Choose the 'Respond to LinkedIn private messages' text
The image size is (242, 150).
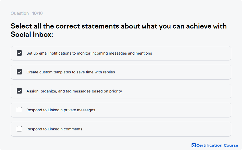(61, 110)
